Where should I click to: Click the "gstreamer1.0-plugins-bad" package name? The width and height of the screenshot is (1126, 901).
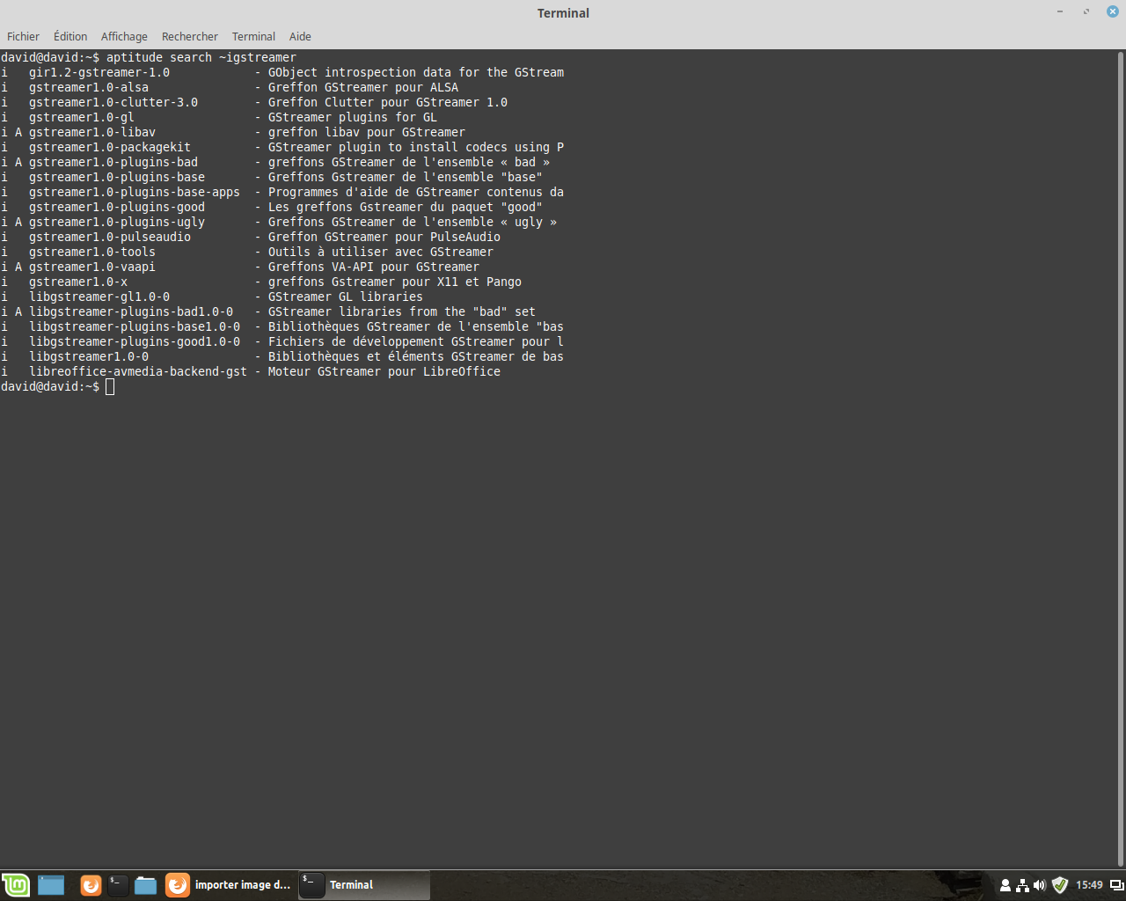[x=113, y=162]
